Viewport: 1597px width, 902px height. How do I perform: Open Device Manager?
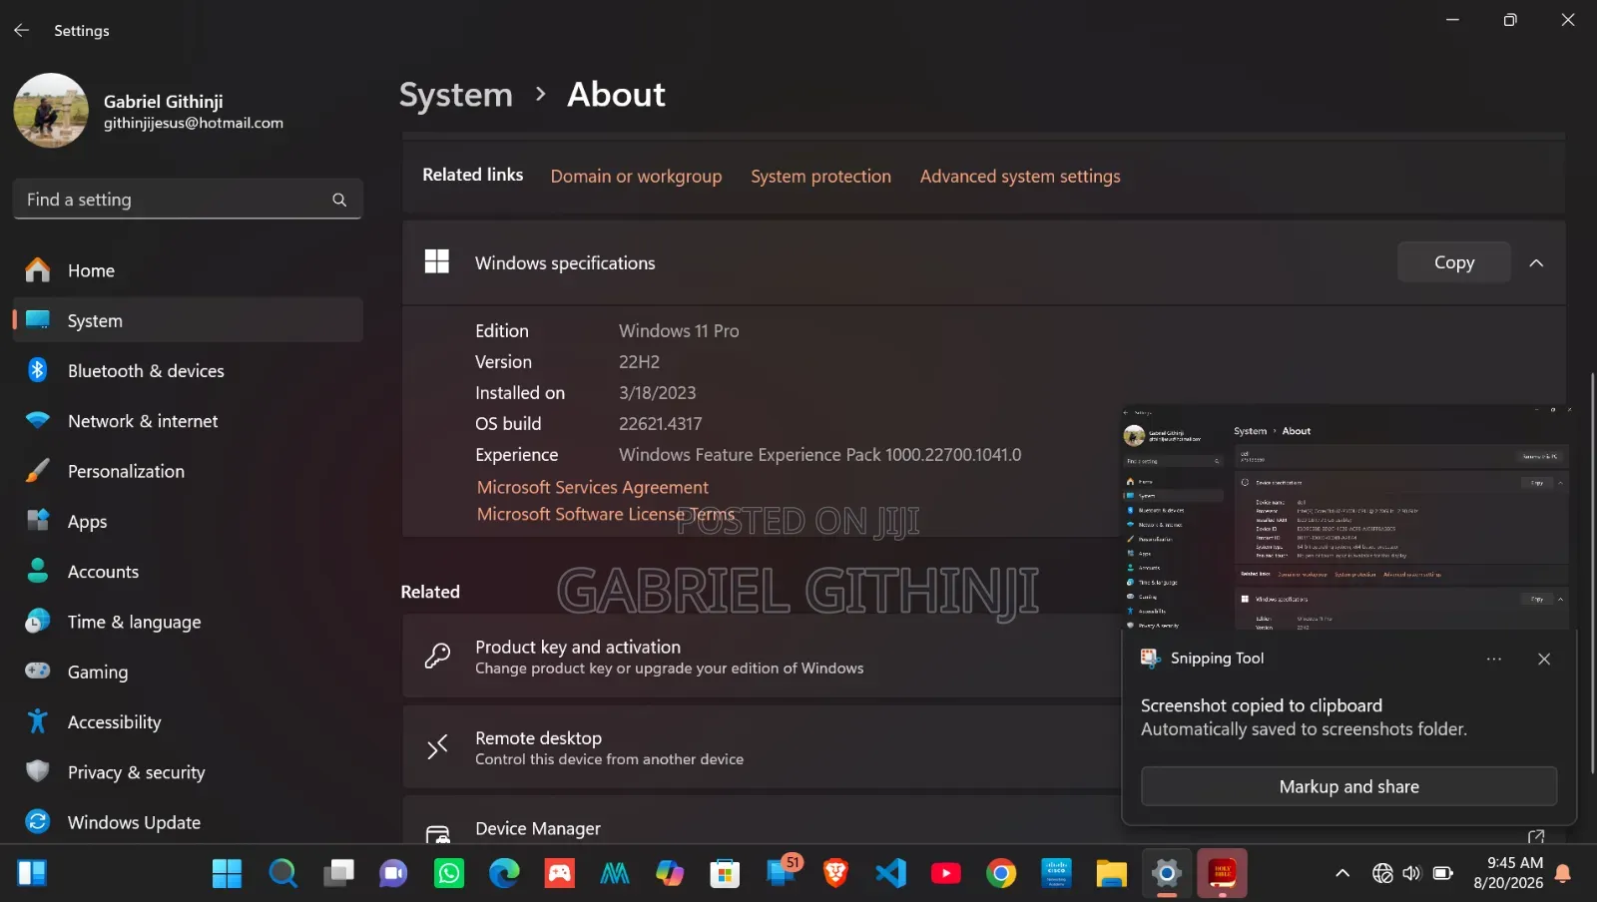(762, 821)
